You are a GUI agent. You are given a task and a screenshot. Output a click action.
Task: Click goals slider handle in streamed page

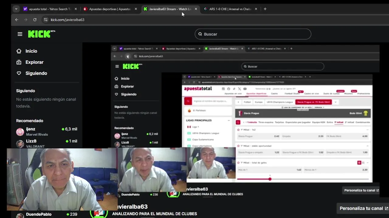pos(270,179)
